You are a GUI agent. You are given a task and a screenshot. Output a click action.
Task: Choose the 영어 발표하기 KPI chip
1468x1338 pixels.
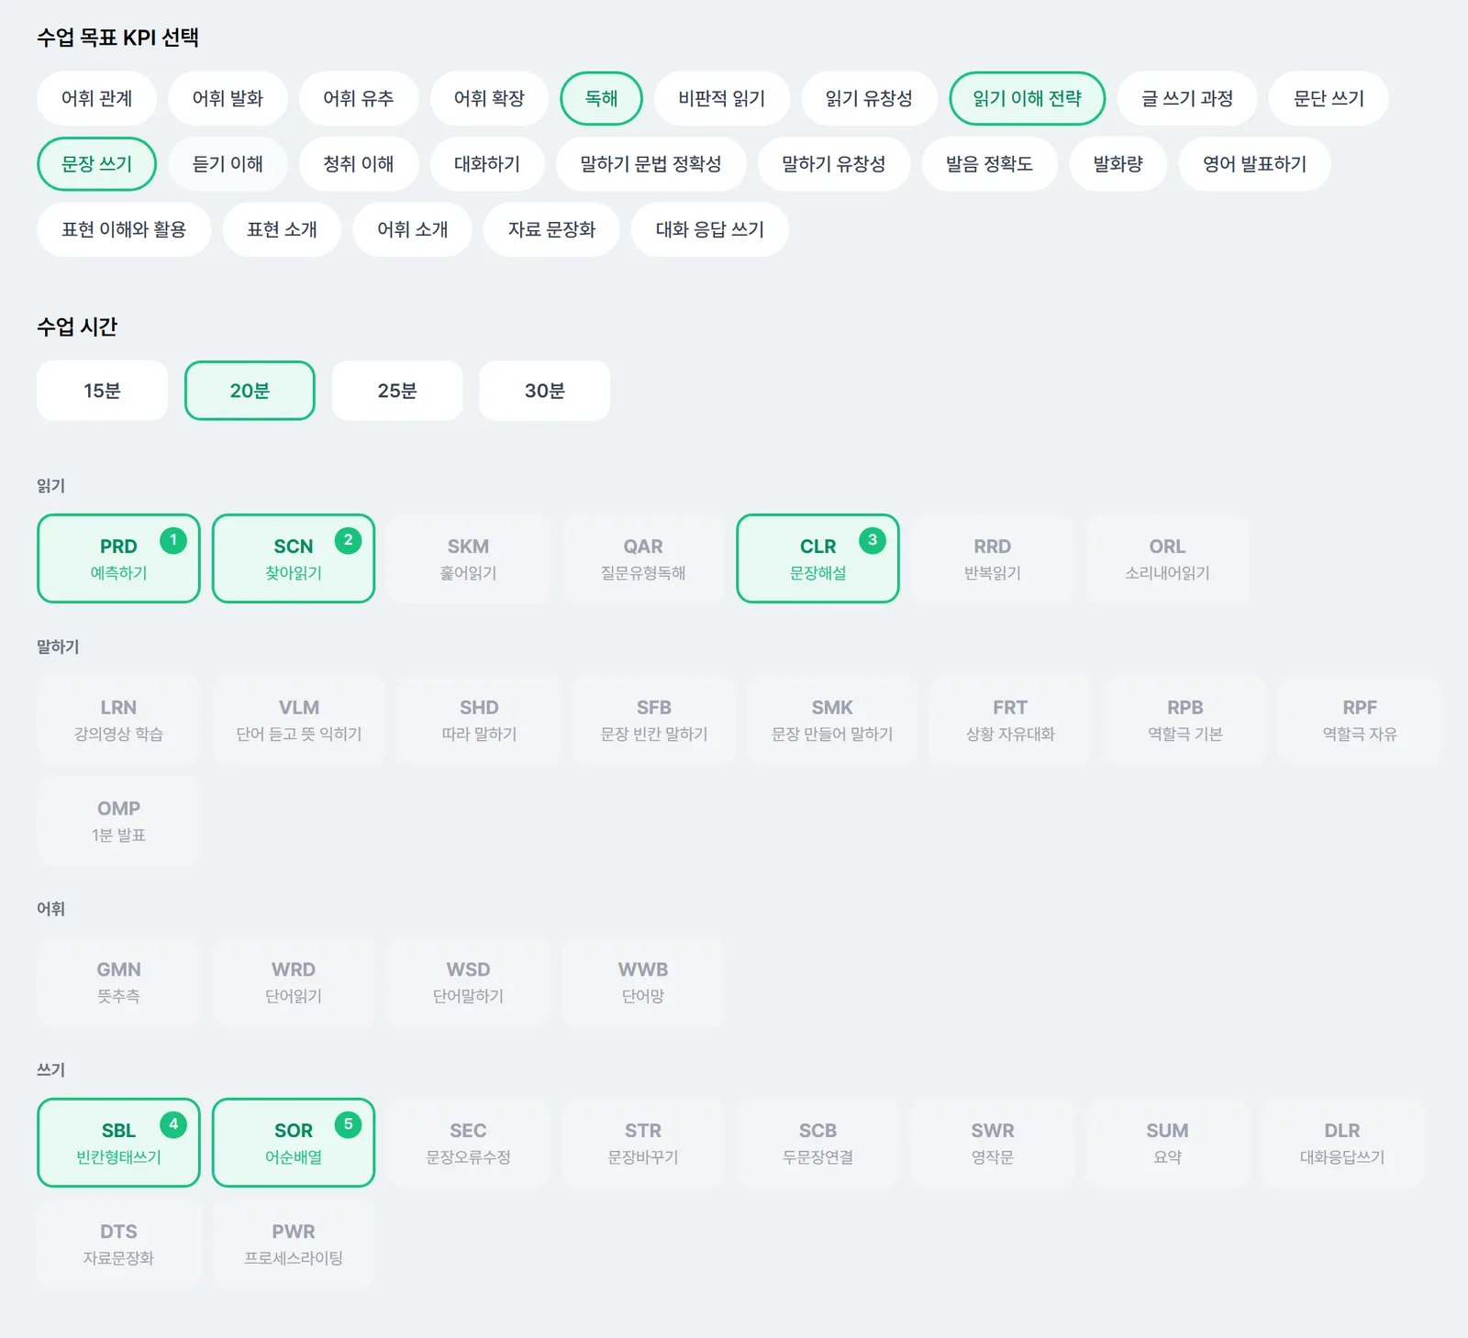[1254, 164]
